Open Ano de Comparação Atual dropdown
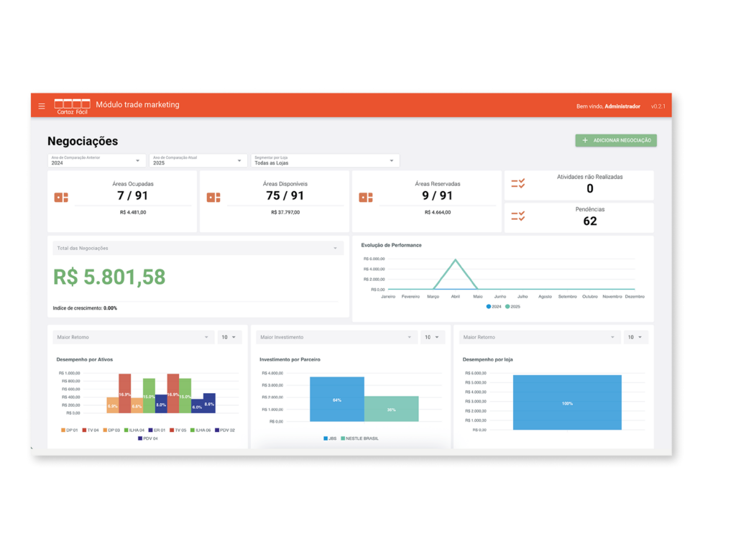Viewport: 736px width, 544px height. pos(198,160)
